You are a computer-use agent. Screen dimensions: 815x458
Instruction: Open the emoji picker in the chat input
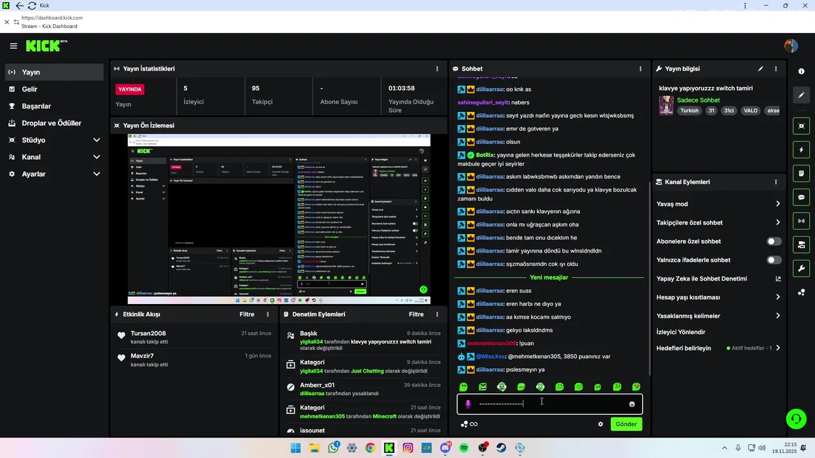tap(632, 404)
